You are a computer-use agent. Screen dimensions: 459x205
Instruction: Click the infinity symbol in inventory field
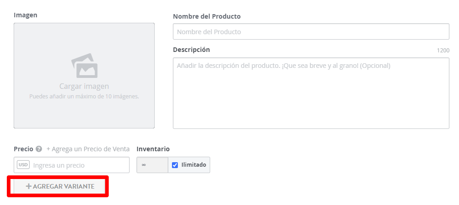click(x=144, y=165)
